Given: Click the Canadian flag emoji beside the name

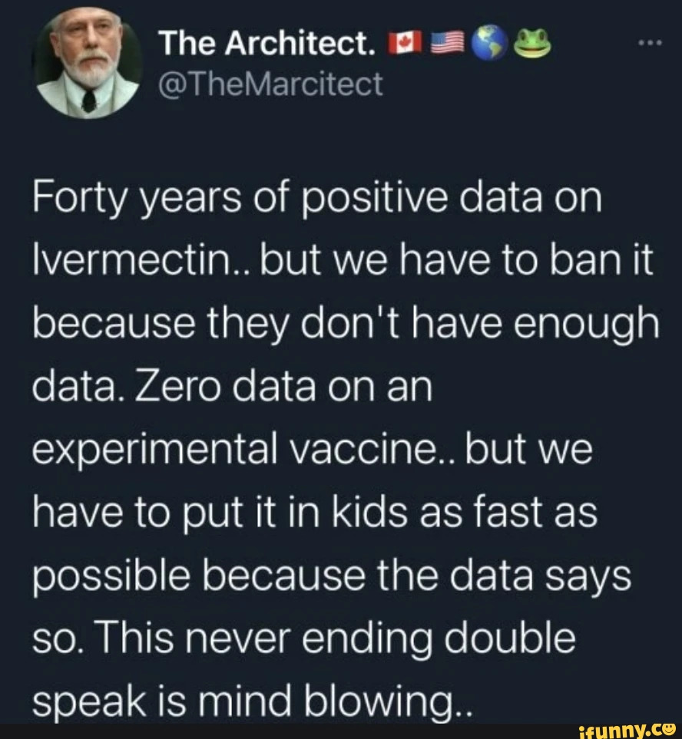Looking at the screenshot, I should [x=402, y=46].
